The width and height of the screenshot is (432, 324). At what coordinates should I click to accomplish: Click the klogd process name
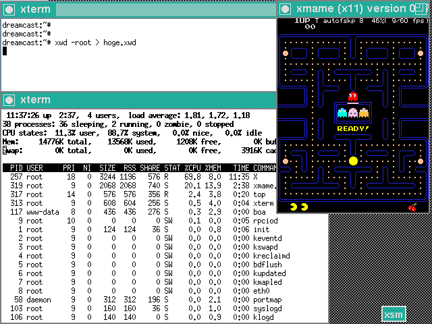pyautogui.click(x=263, y=318)
